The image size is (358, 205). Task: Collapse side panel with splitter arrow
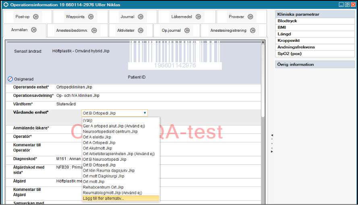pyautogui.click(x=271, y=135)
